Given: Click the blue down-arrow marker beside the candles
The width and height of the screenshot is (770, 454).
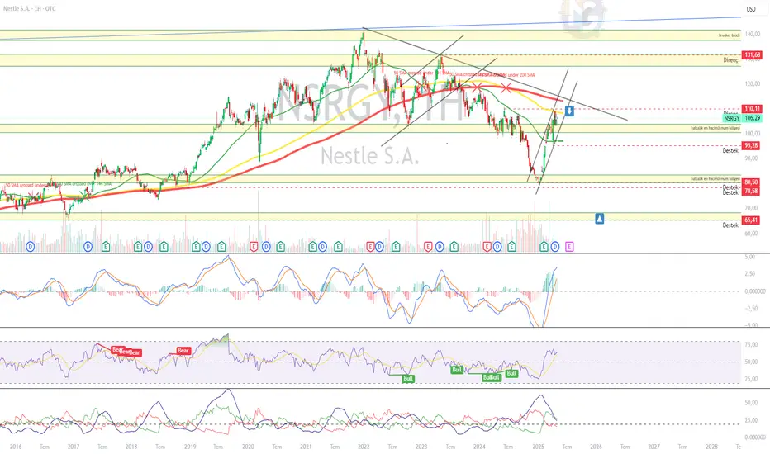Looking at the screenshot, I should point(569,111).
